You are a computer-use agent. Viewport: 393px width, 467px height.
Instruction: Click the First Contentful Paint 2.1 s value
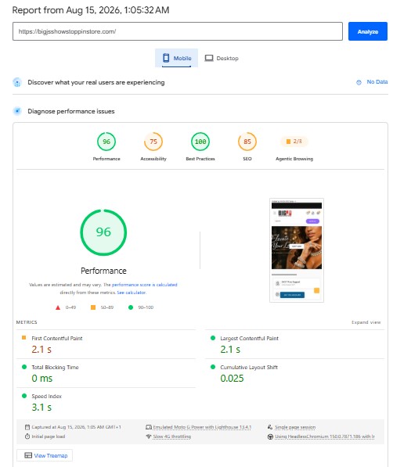41,349
